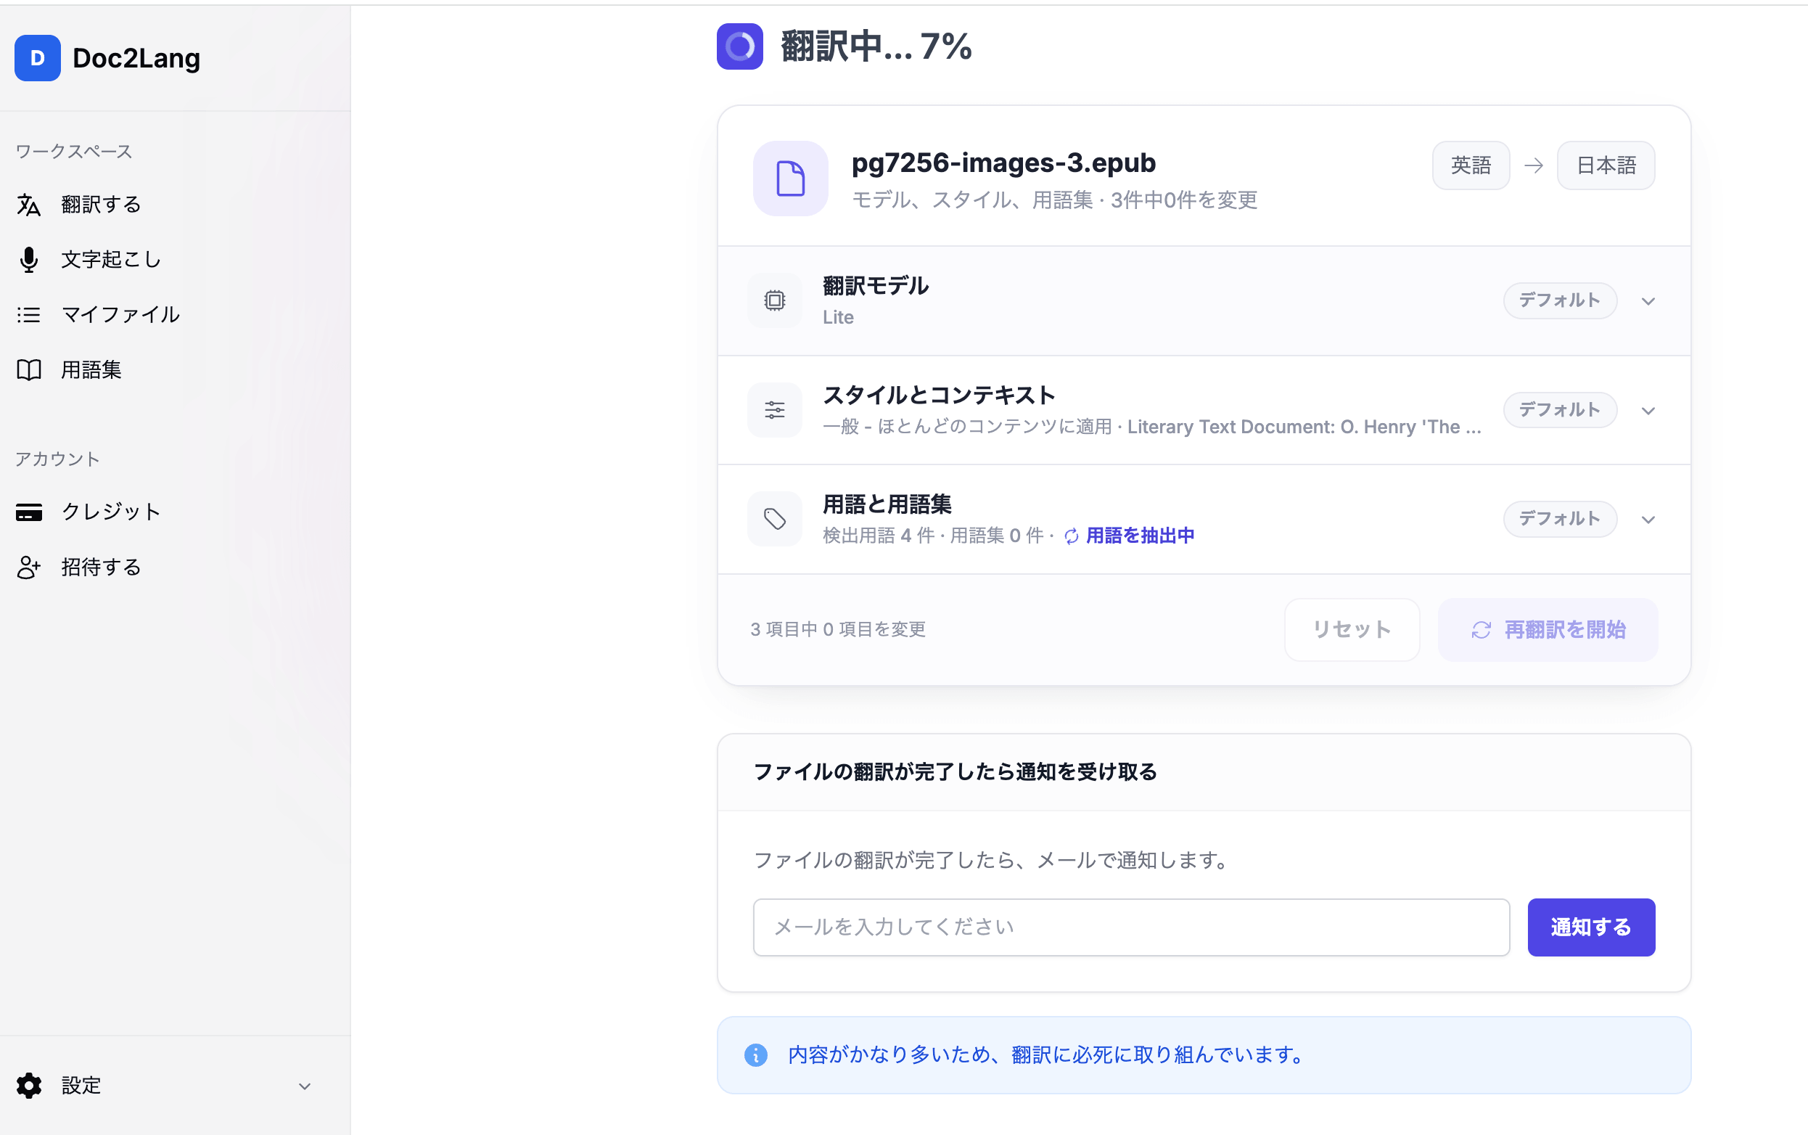Viewport: 1808px width, 1135px height.
Task: Click the ファイルの翻訳が完了したら通知を受け取る heading
Action: pyautogui.click(x=955, y=771)
